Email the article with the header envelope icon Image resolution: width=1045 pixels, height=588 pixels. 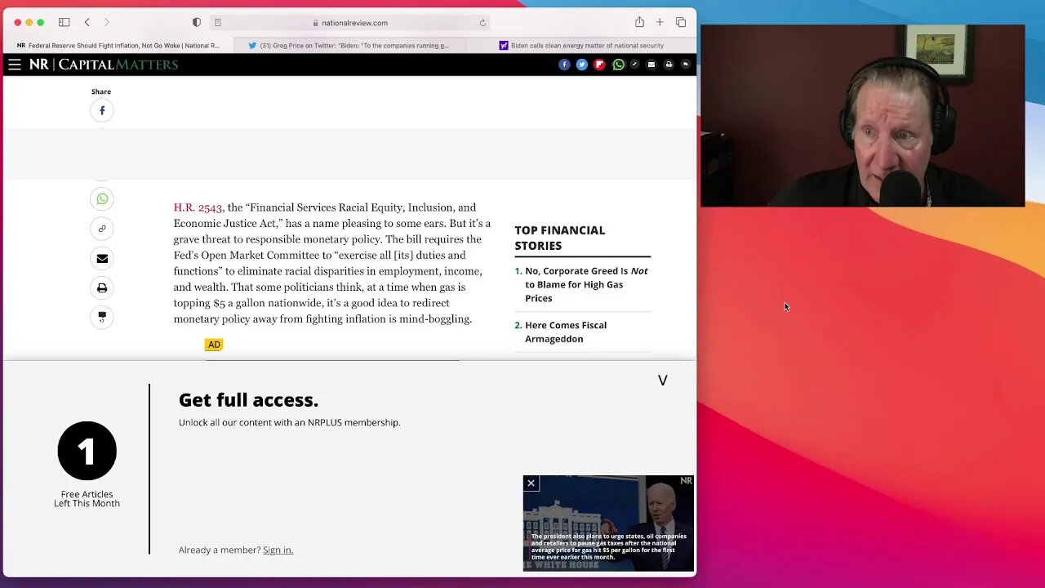[x=651, y=65]
